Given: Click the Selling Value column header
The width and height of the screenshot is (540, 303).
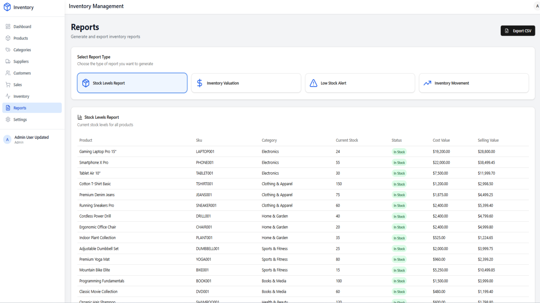Looking at the screenshot, I should click(488, 141).
